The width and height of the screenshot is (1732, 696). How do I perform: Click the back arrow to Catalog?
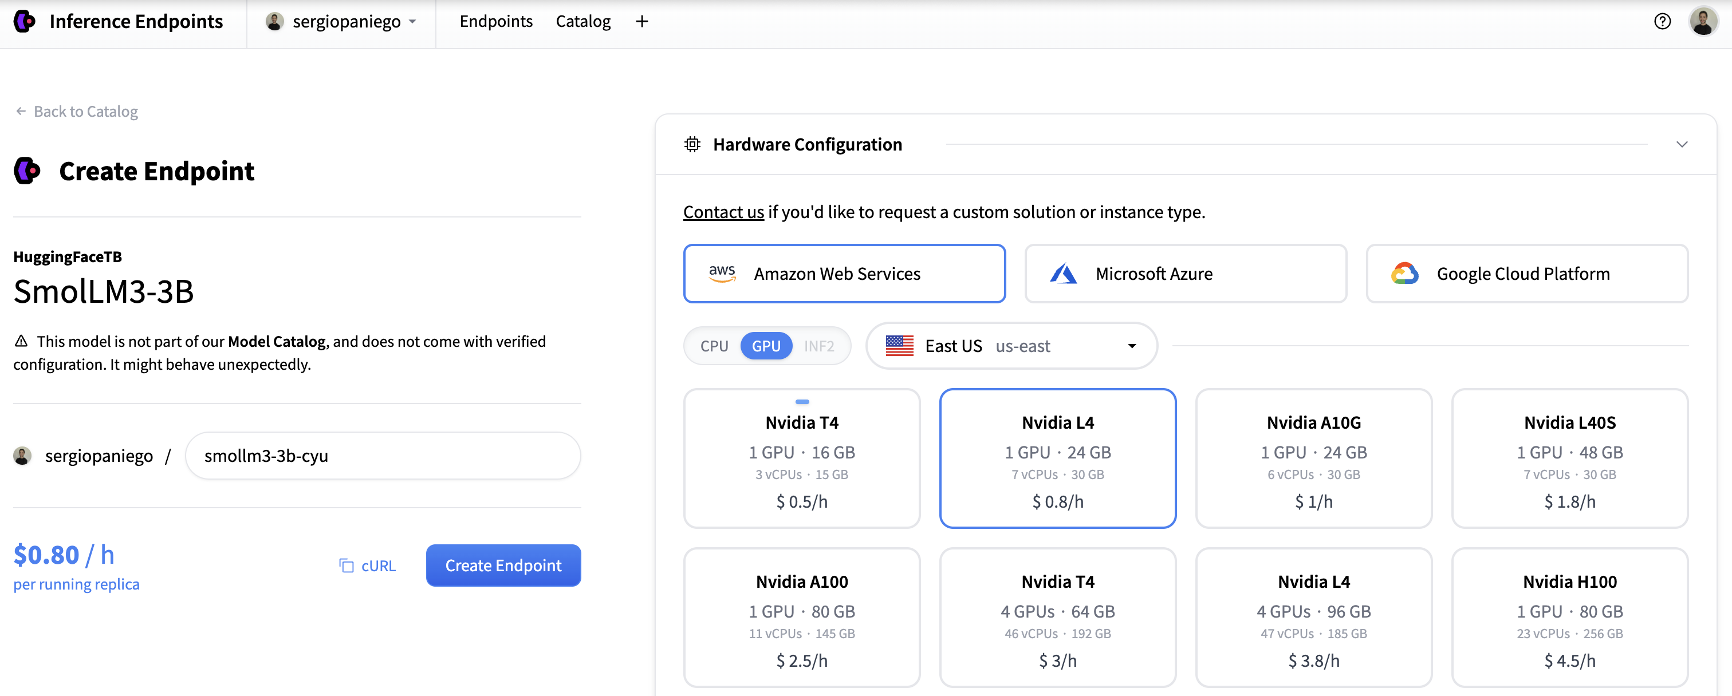(21, 112)
